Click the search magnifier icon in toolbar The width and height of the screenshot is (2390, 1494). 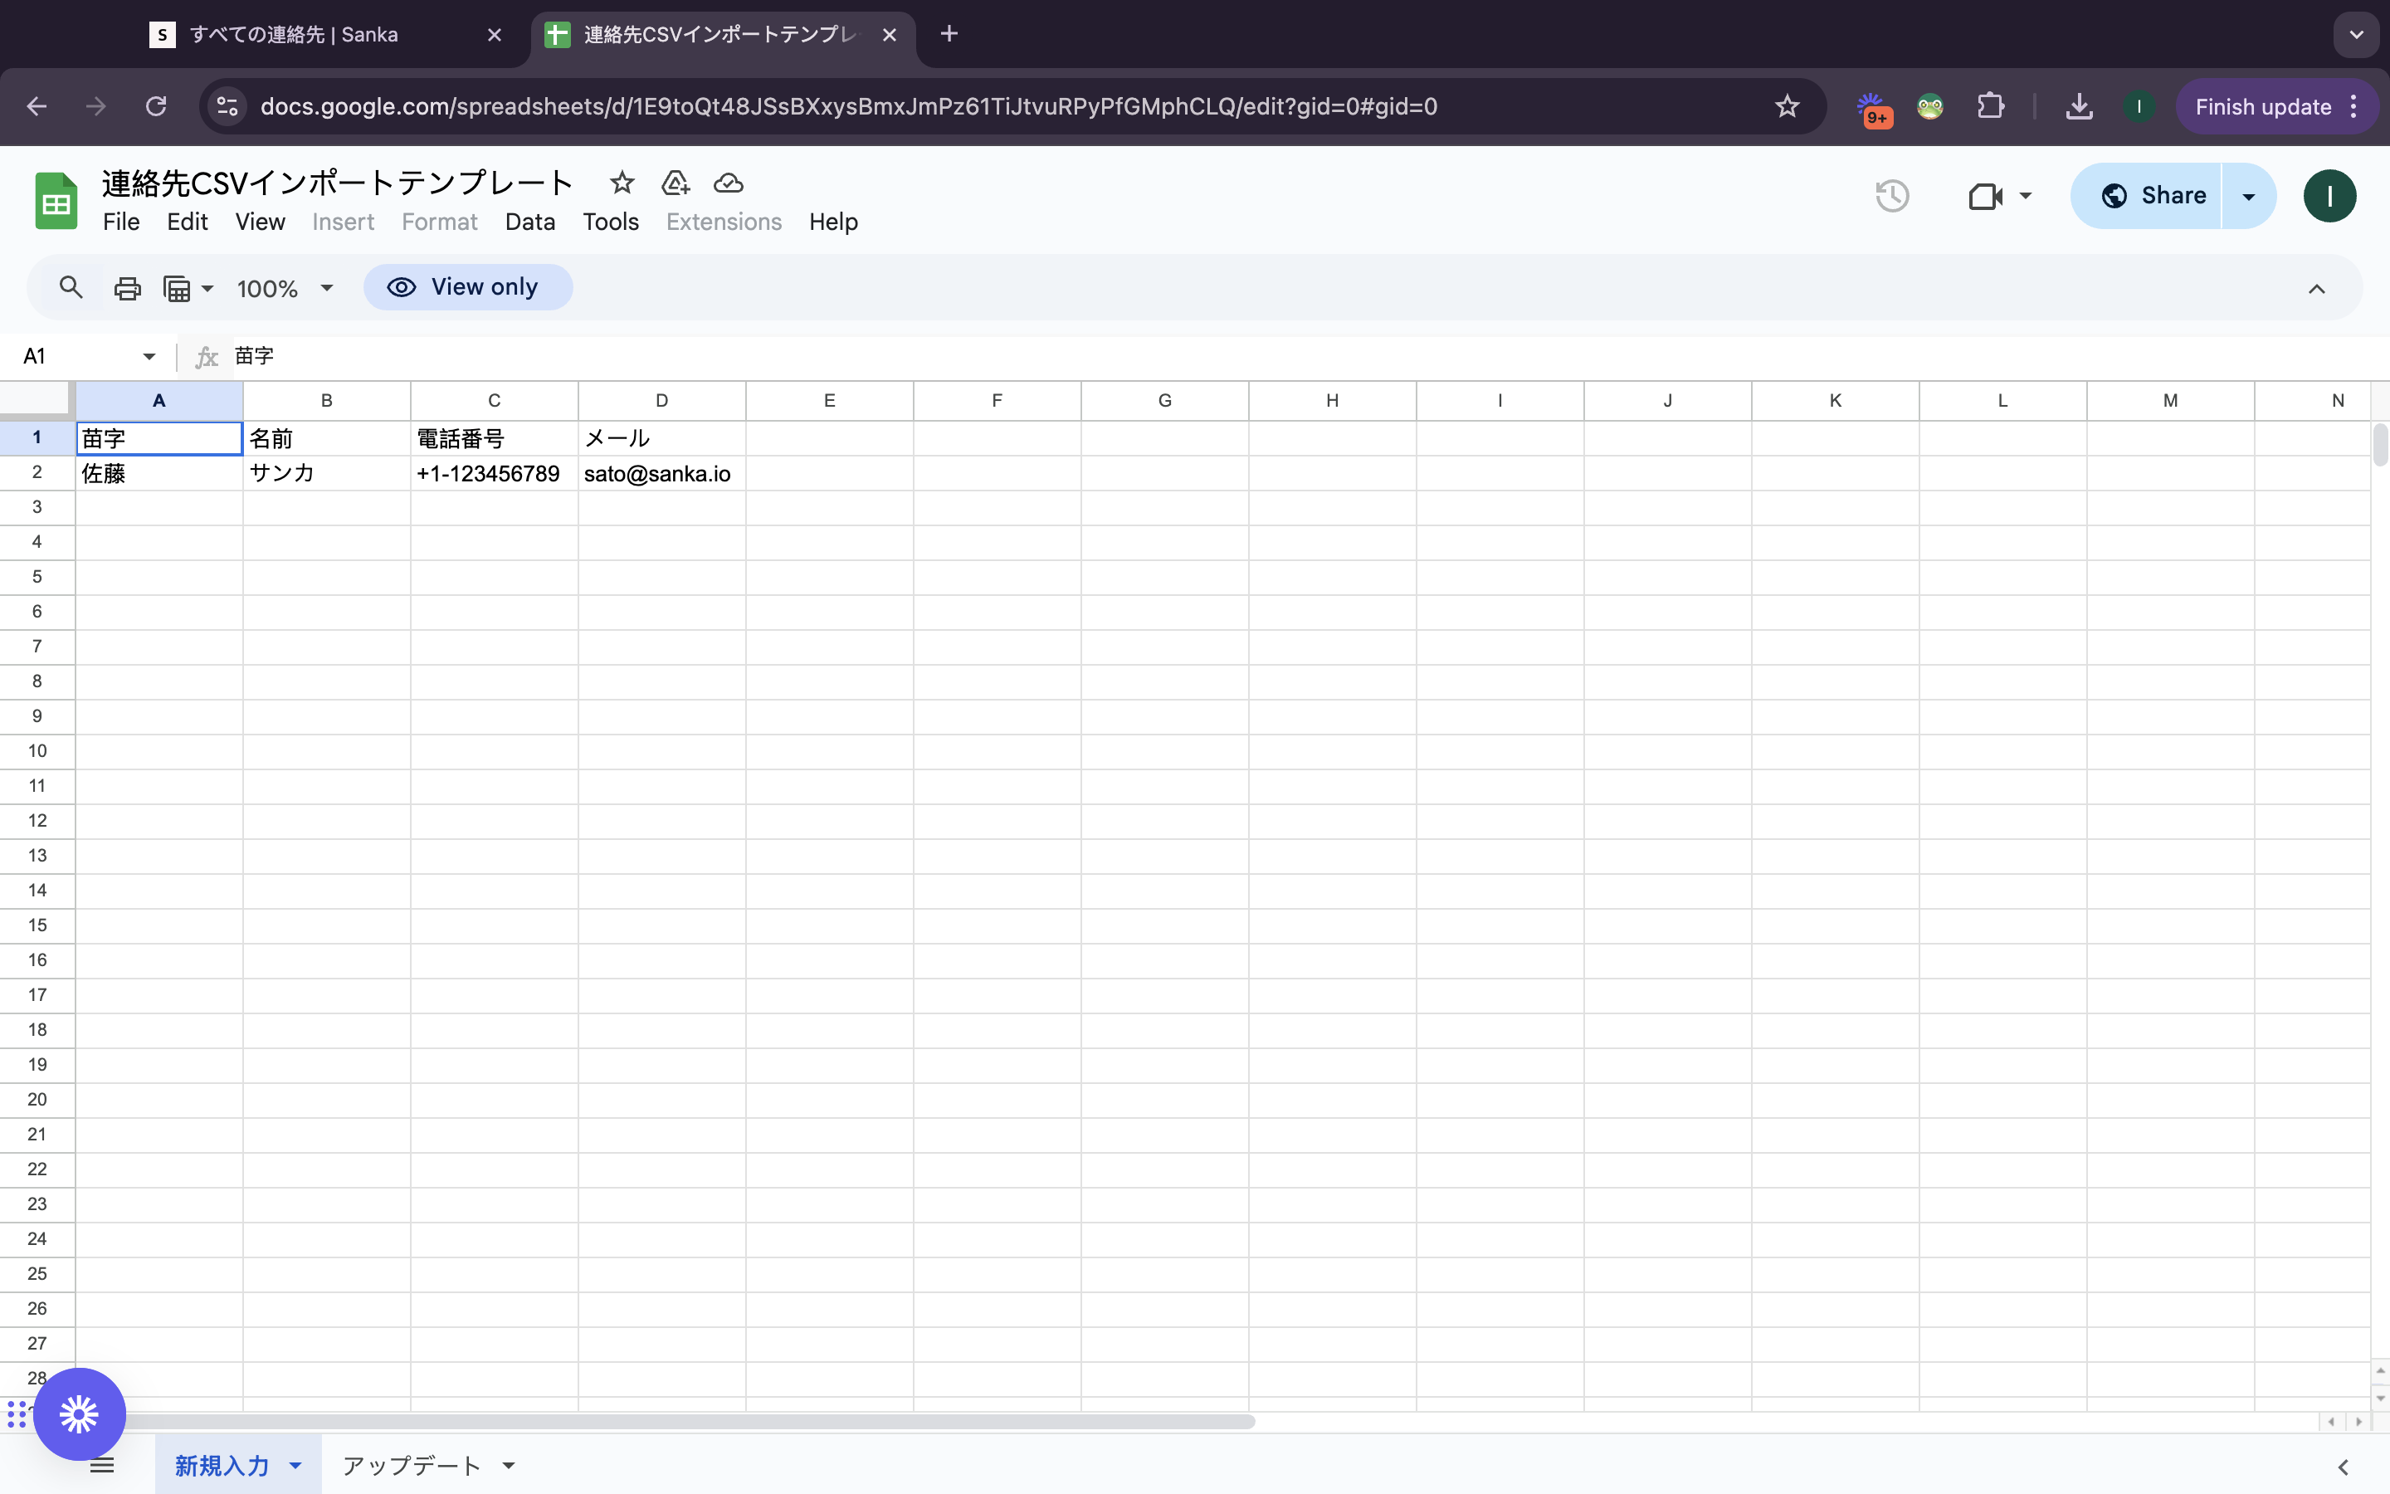70,287
